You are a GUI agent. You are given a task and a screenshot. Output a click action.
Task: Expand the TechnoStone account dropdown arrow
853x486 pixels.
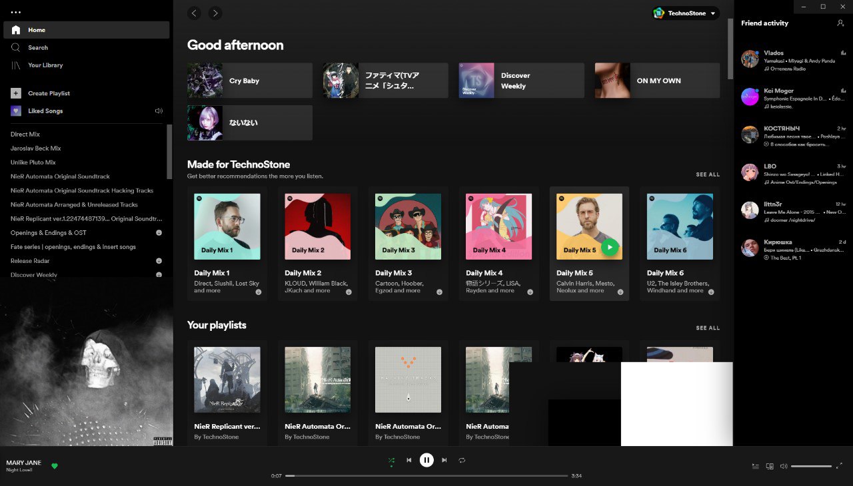[x=712, y=13]
